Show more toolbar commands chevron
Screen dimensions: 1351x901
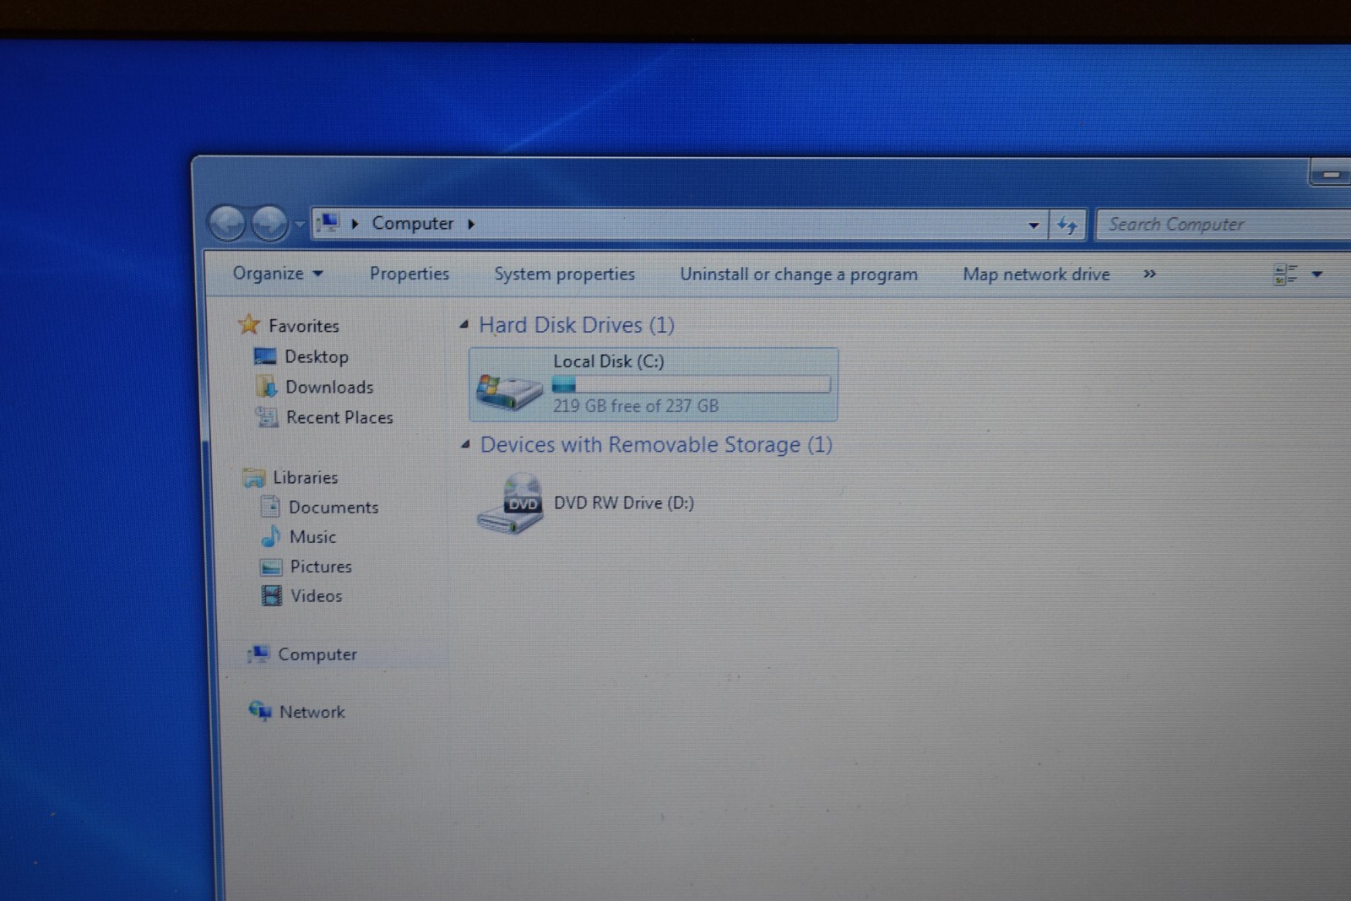point(1149,274)
